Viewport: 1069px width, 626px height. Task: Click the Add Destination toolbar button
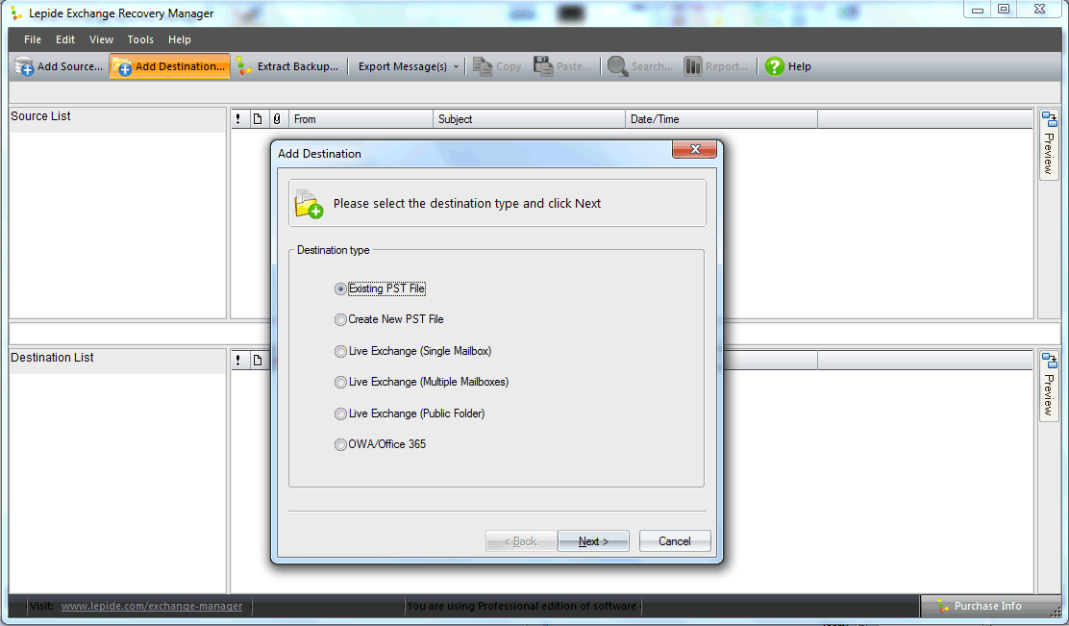(170, 66)
